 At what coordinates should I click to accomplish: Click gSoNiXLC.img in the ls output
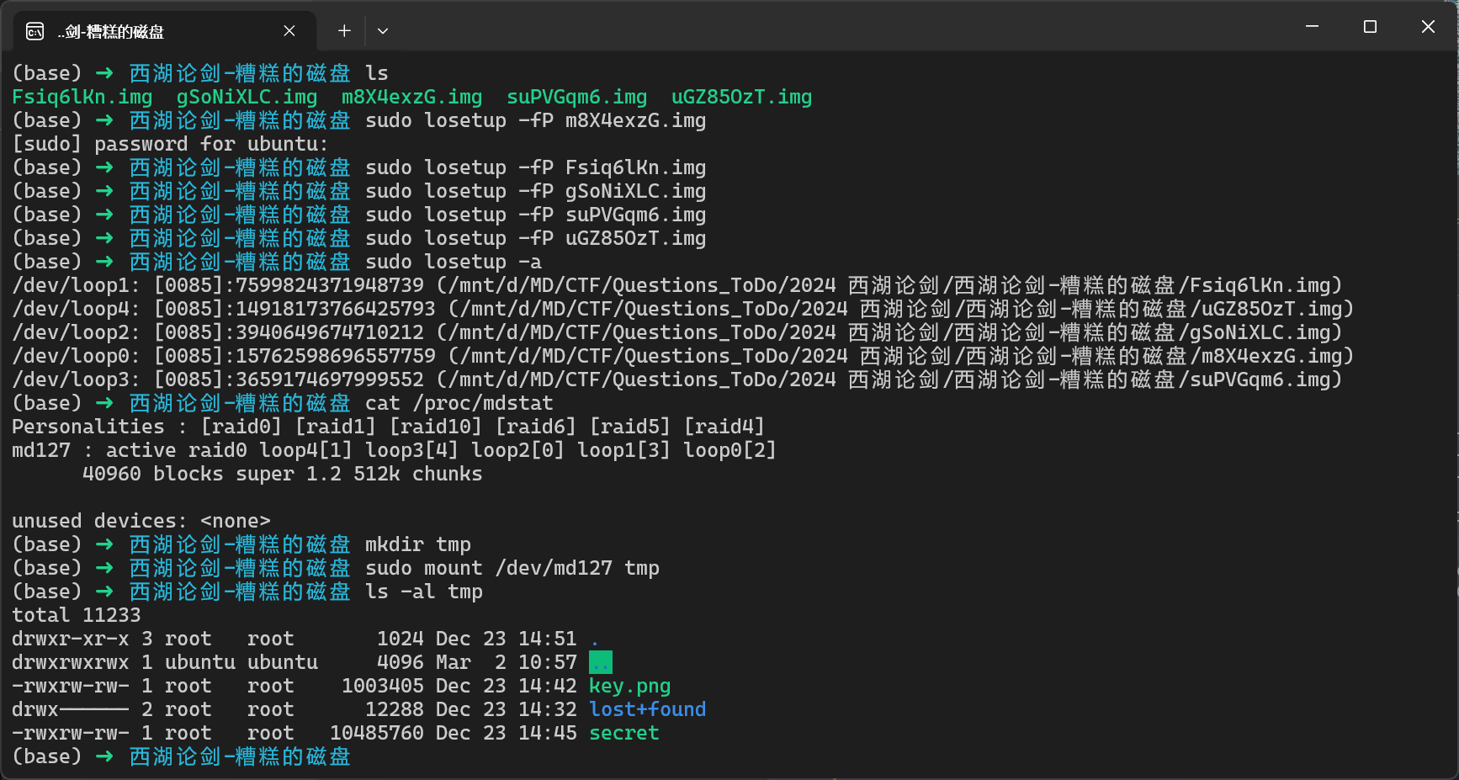coord(247,97)
